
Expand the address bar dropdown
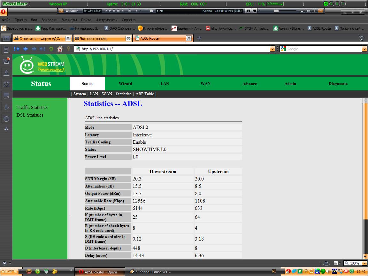point(272,49)
